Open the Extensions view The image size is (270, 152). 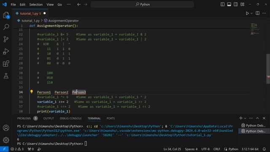tap(6, 64)
